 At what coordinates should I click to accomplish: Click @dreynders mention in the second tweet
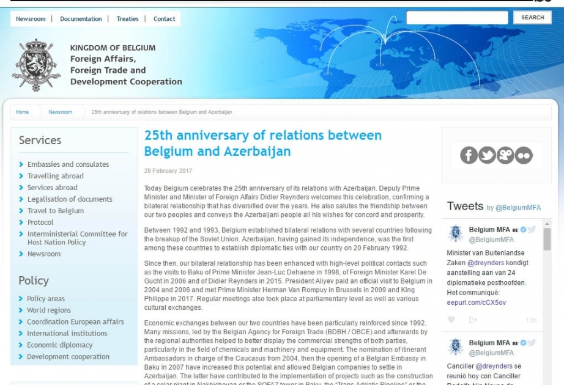[x=494, y=366]
